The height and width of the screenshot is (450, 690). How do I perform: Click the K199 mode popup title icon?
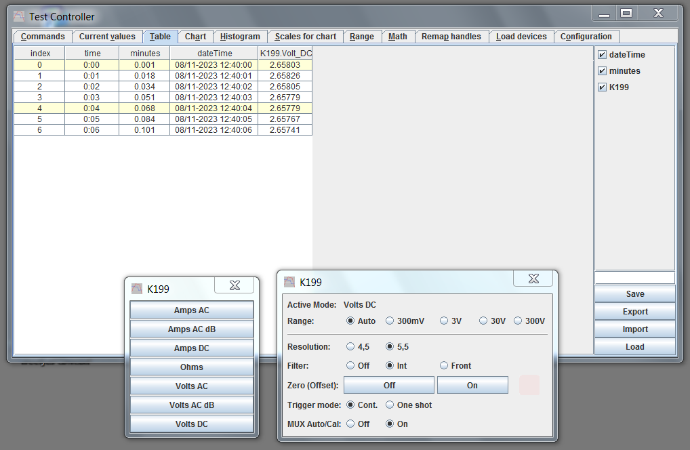pyautogui.click(x=137, y=289)
